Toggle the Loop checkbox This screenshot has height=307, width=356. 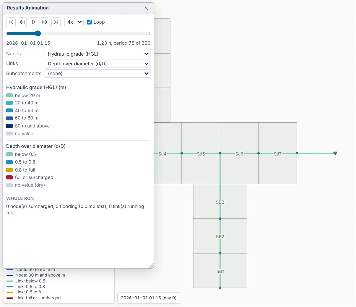pos(89,22)
